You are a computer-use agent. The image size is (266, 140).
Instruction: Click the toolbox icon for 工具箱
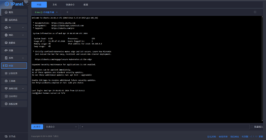tap(6, 81)
